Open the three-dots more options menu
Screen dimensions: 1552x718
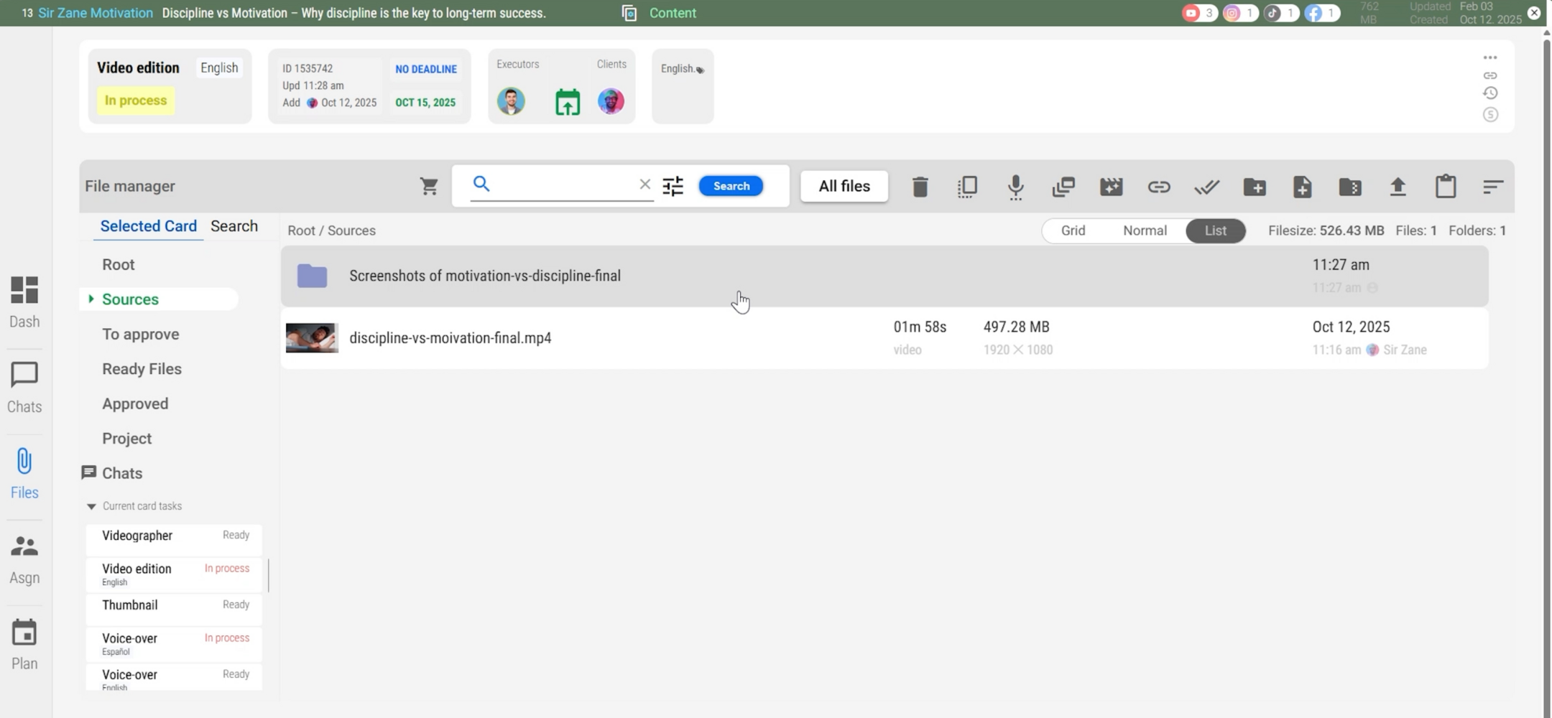click(x=1490, y=57)
